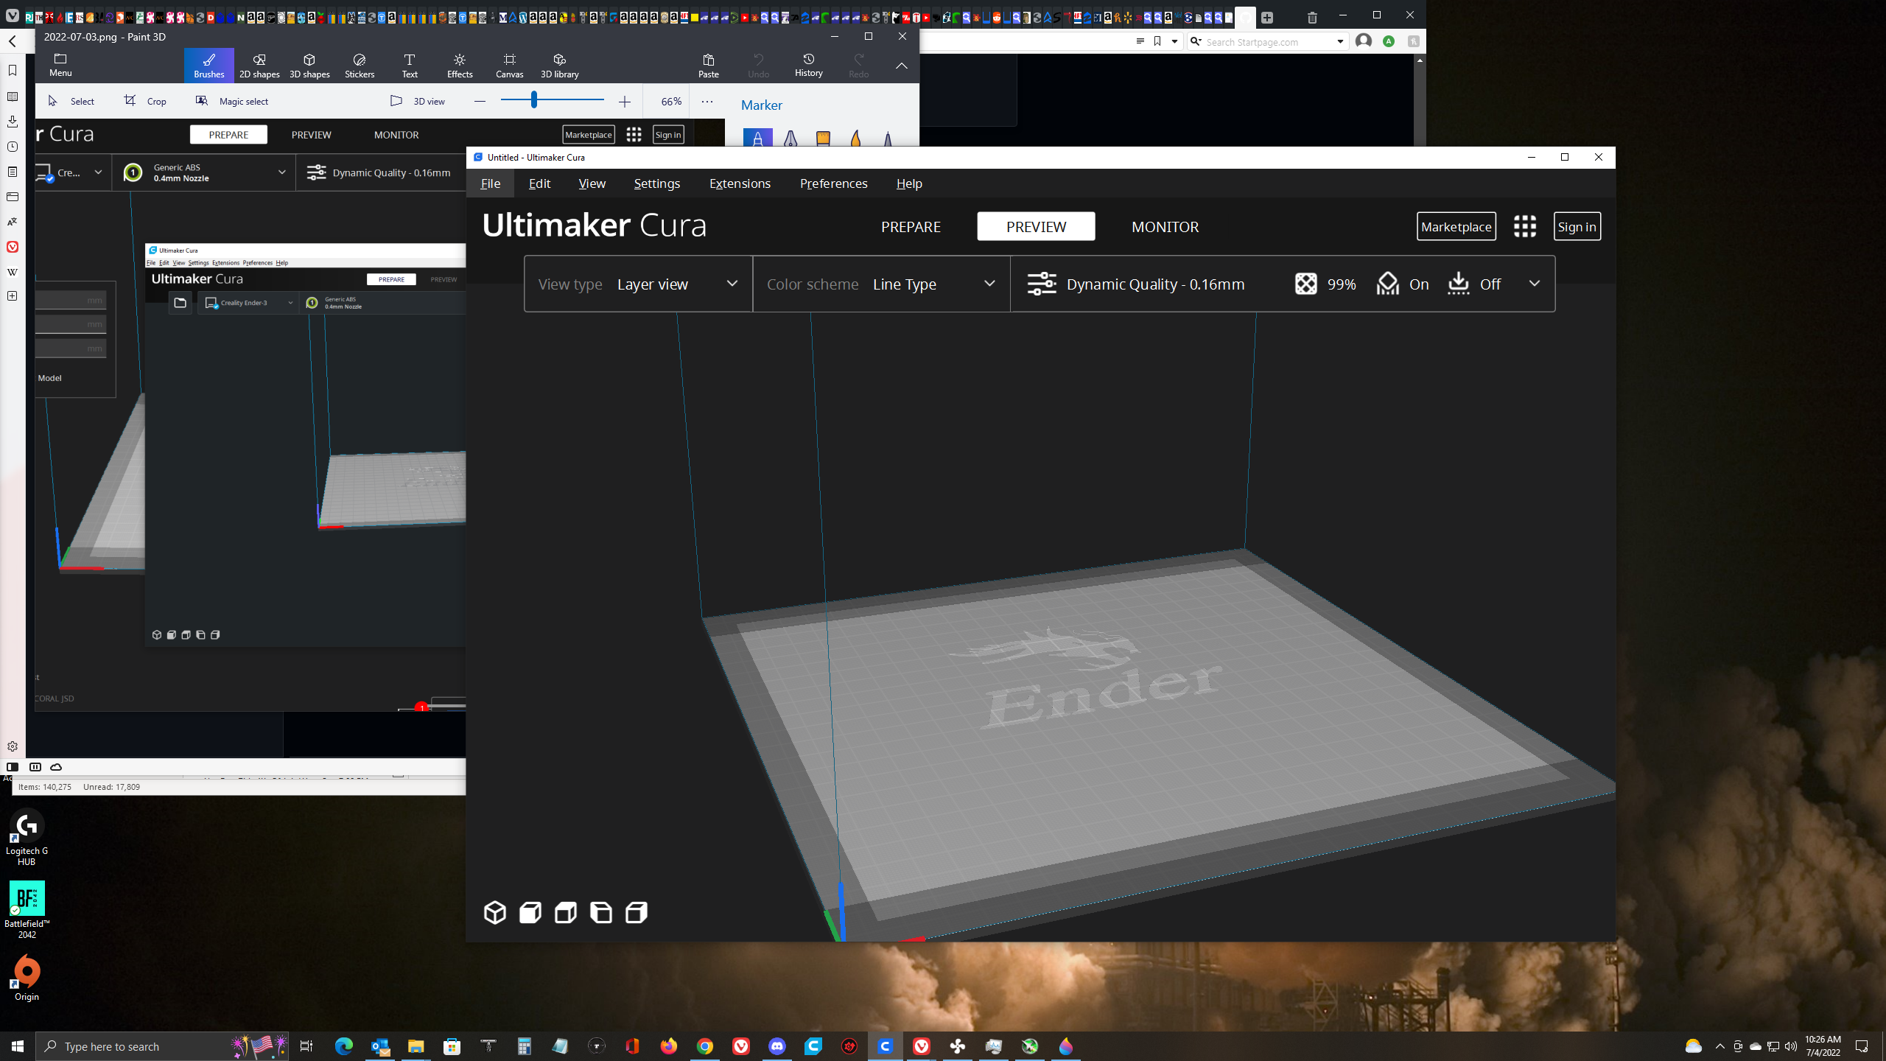Open History panel in Paint 3D
Viewport: 1886px width, 1061px height.
[x=809, y=66]
